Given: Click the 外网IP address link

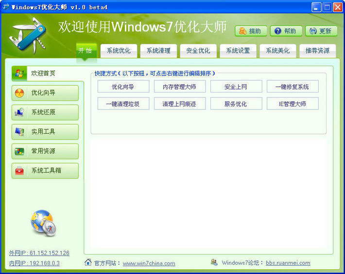Looking at the screenshot, I should pos(39,253).
